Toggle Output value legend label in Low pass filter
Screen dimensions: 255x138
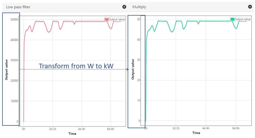[116, 19]
